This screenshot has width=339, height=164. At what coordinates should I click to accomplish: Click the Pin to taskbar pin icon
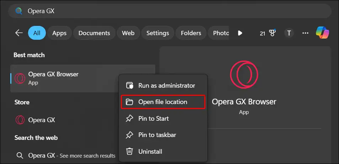[x=129, y=135]
